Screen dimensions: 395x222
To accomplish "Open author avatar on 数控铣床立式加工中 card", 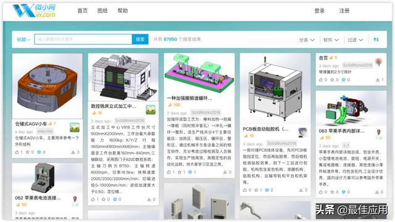I will pos(151,109).
